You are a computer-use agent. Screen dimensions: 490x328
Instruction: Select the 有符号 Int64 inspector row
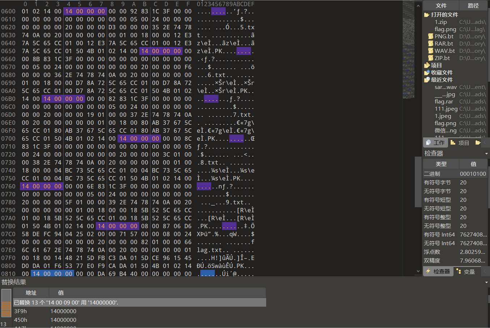point(455,234)
